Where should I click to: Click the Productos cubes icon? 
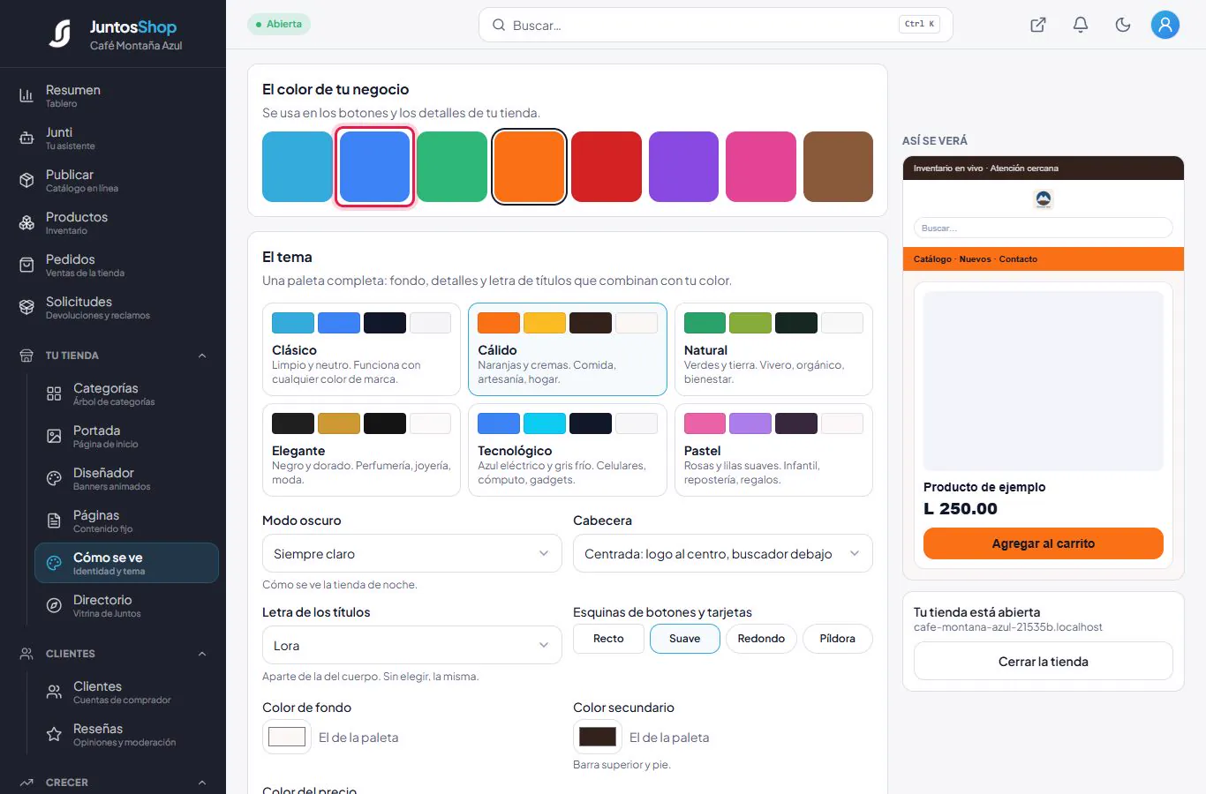coord(26,222)
